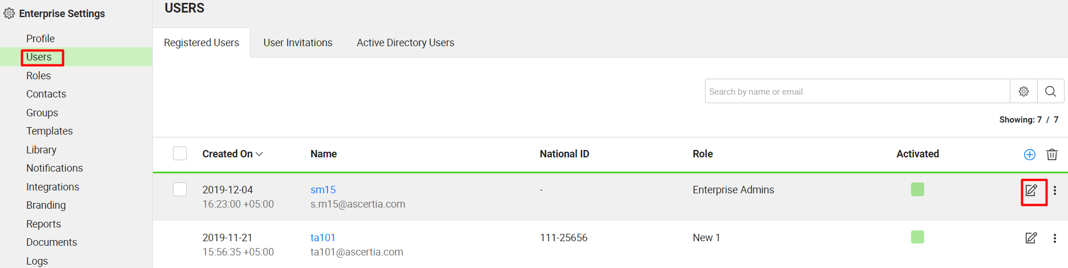This screenshot has width=1068, height=268.
Task: Edit the sm15 user with pencil icon
Action: click(x=1031, y=190)
